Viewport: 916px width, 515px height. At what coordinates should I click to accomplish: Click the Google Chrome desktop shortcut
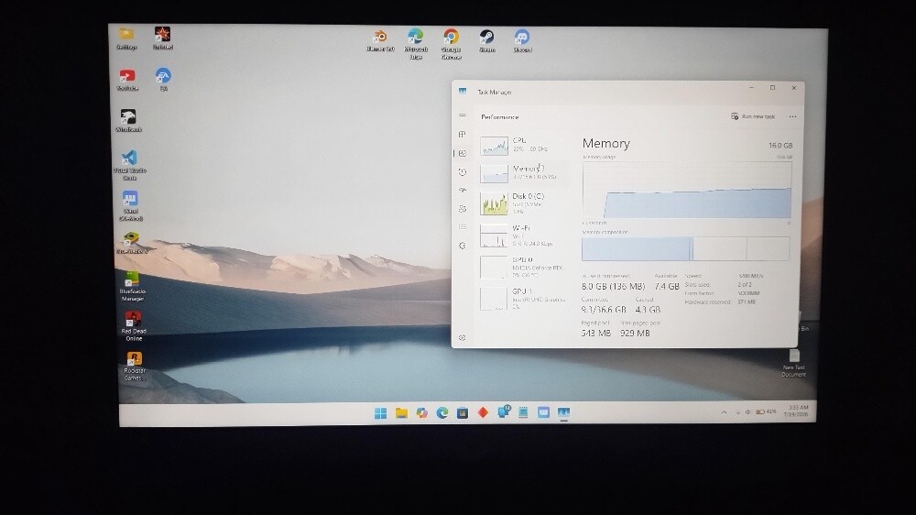[x=451, y=44]
